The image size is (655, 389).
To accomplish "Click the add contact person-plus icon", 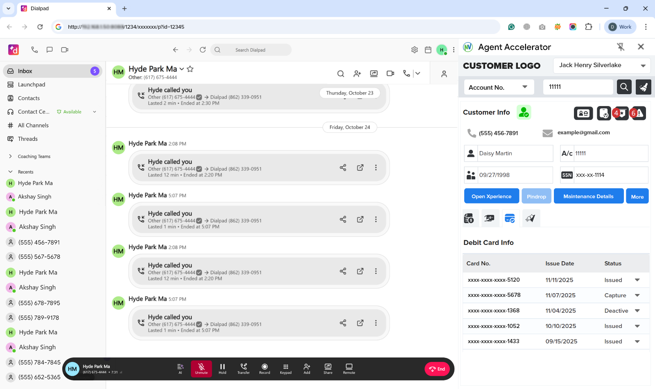I will (357, 74).
